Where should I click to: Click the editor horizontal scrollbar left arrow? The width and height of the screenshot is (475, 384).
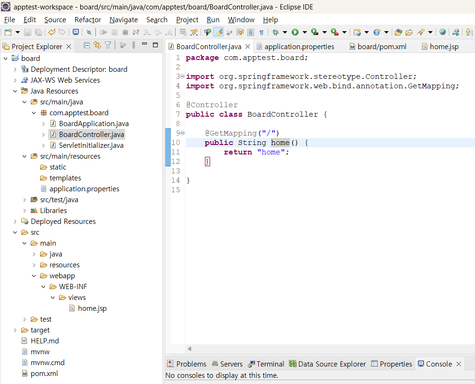[x=190, y=349]
